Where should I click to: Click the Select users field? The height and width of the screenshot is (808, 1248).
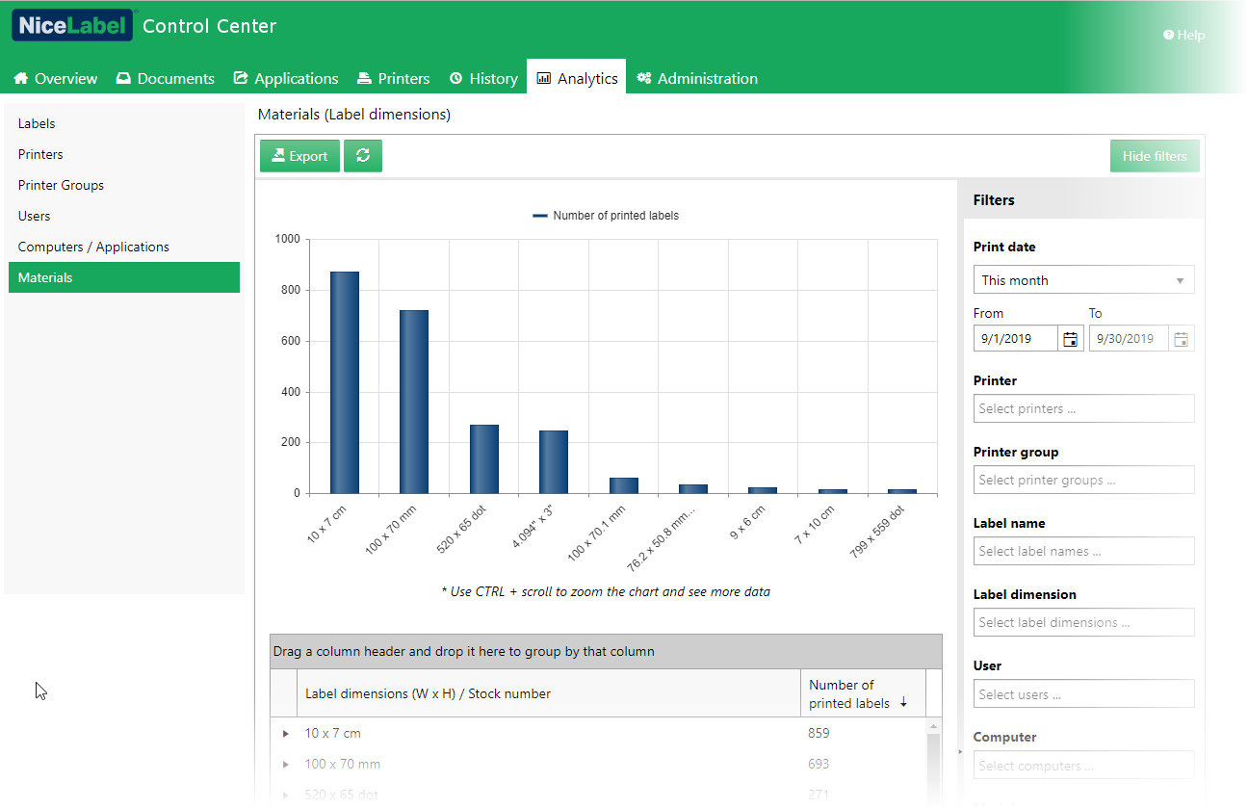coord(1083,693)
